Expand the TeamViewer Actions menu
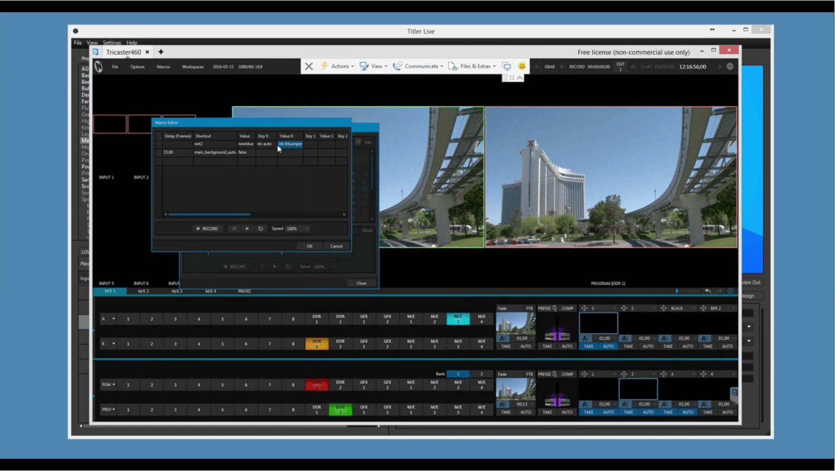Viewport: 835px width, 471px height. click(x=338, y=66)
